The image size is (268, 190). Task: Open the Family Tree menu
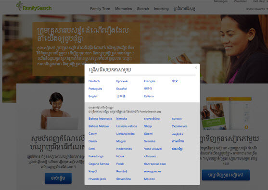(100, 9)
